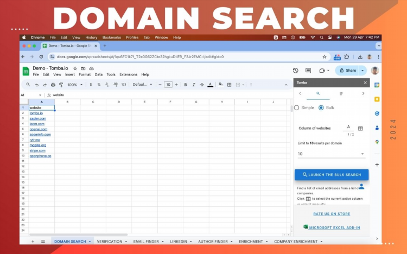Screen dimensions: 407x254
Task: Open the Share options dropdown arrow
Action: (363, 71)
